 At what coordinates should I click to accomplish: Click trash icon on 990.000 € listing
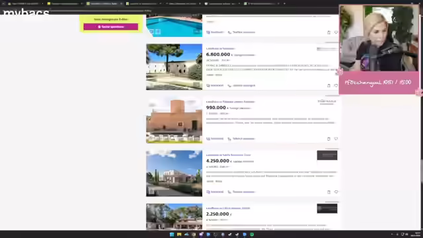coord(328,139)
